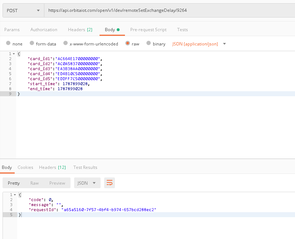Click line number 5 in the response gutter

tap(11, 215)
